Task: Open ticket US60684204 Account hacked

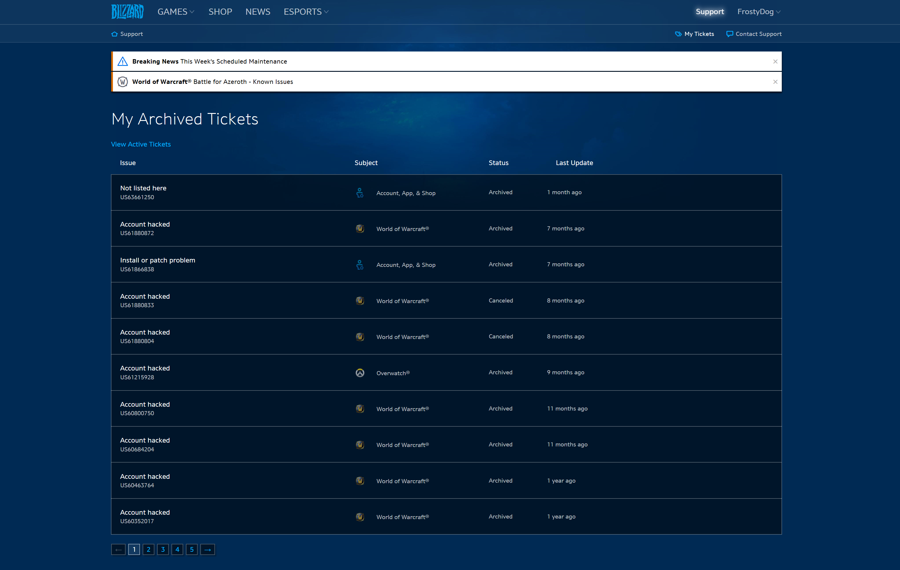Action: (446, 445)
